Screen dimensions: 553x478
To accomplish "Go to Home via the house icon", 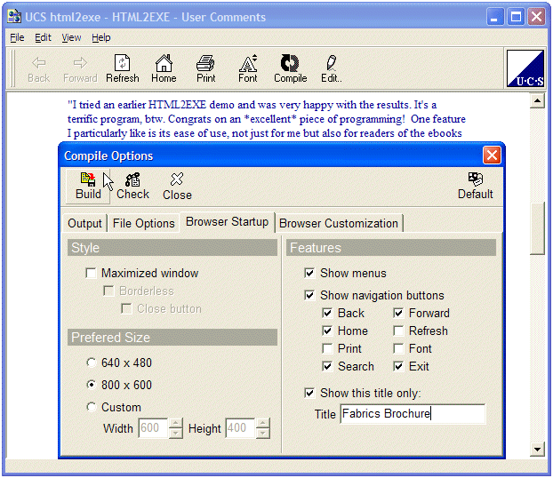I will click(164, 63).
